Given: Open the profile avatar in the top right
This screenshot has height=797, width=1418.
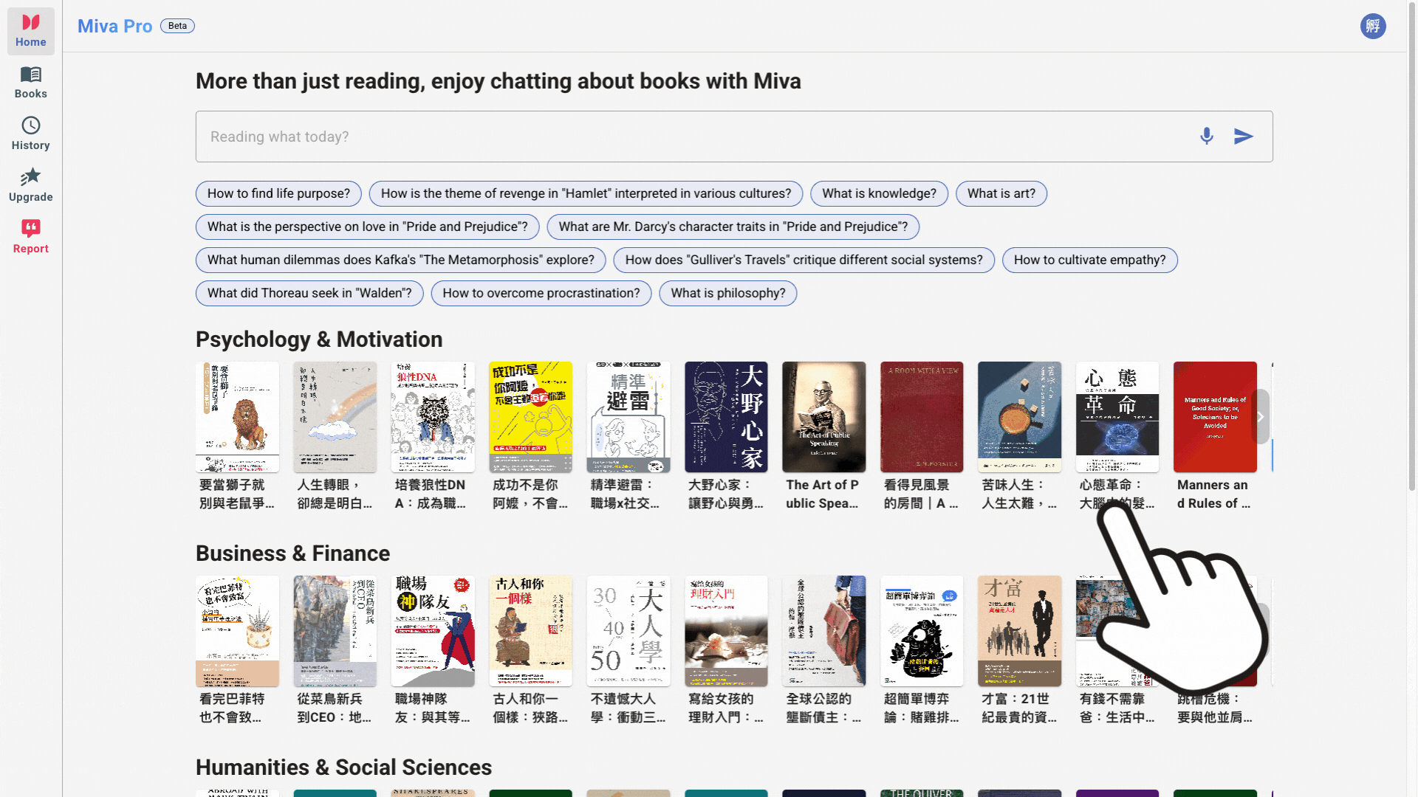Looking at the screenshot, I should [x=1374, y=26].
